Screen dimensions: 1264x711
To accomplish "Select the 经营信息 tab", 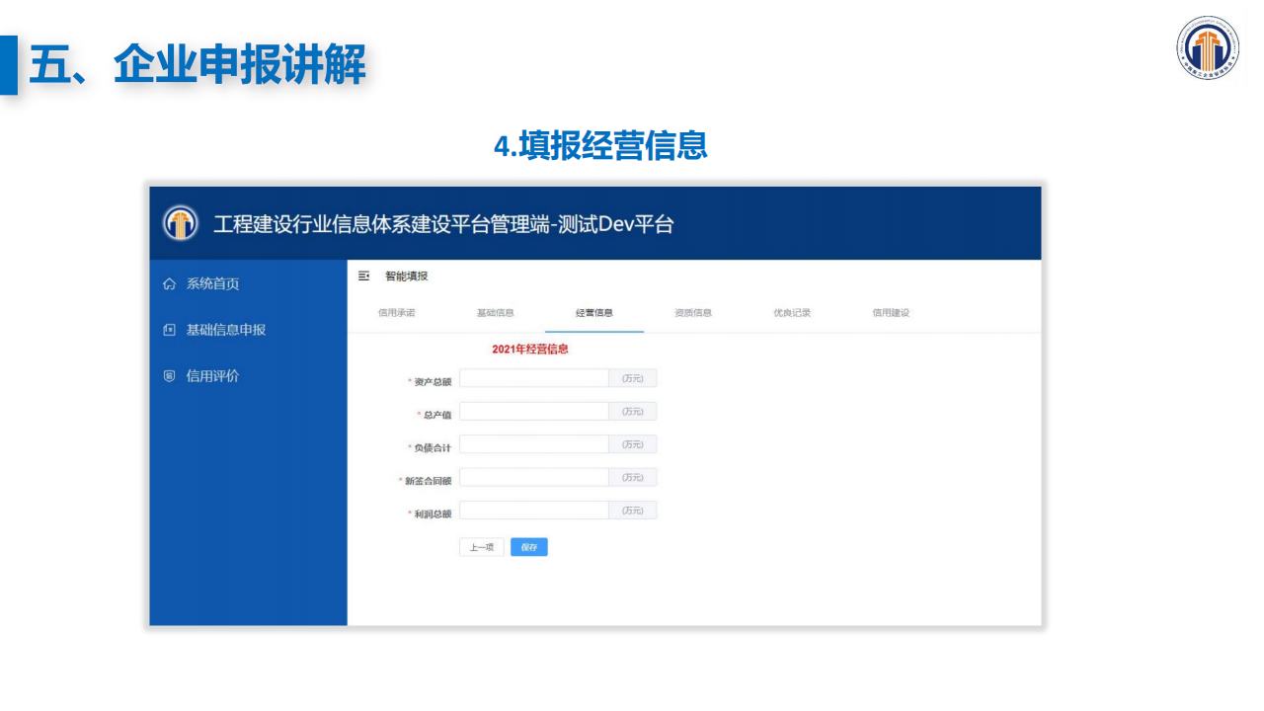I will click(x=594, y=312).
